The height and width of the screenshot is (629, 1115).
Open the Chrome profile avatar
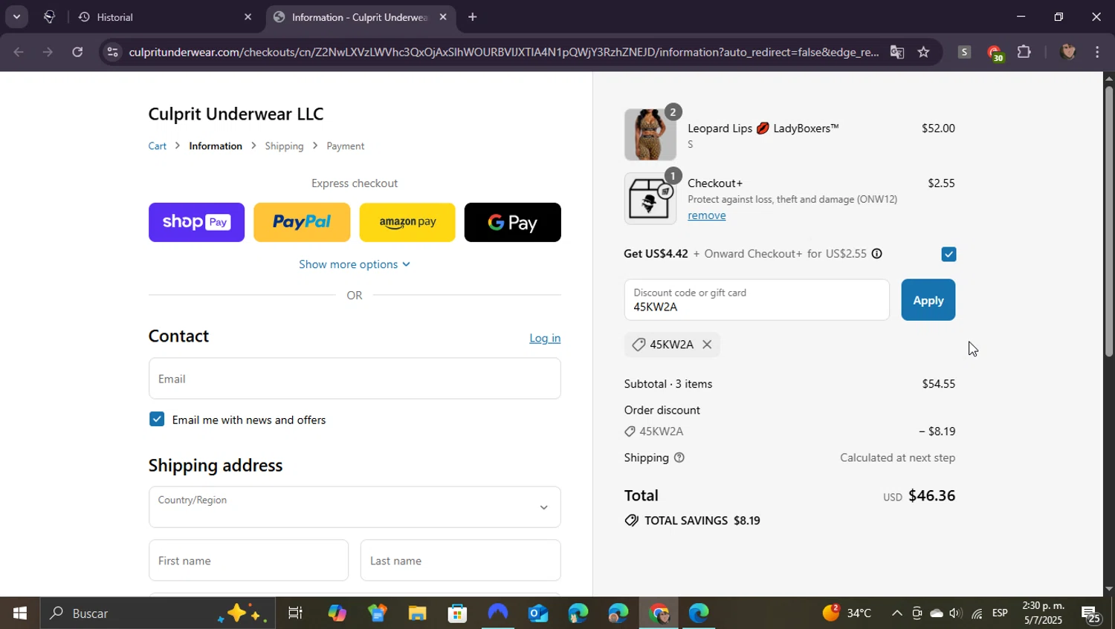(x=1068, y=52)
